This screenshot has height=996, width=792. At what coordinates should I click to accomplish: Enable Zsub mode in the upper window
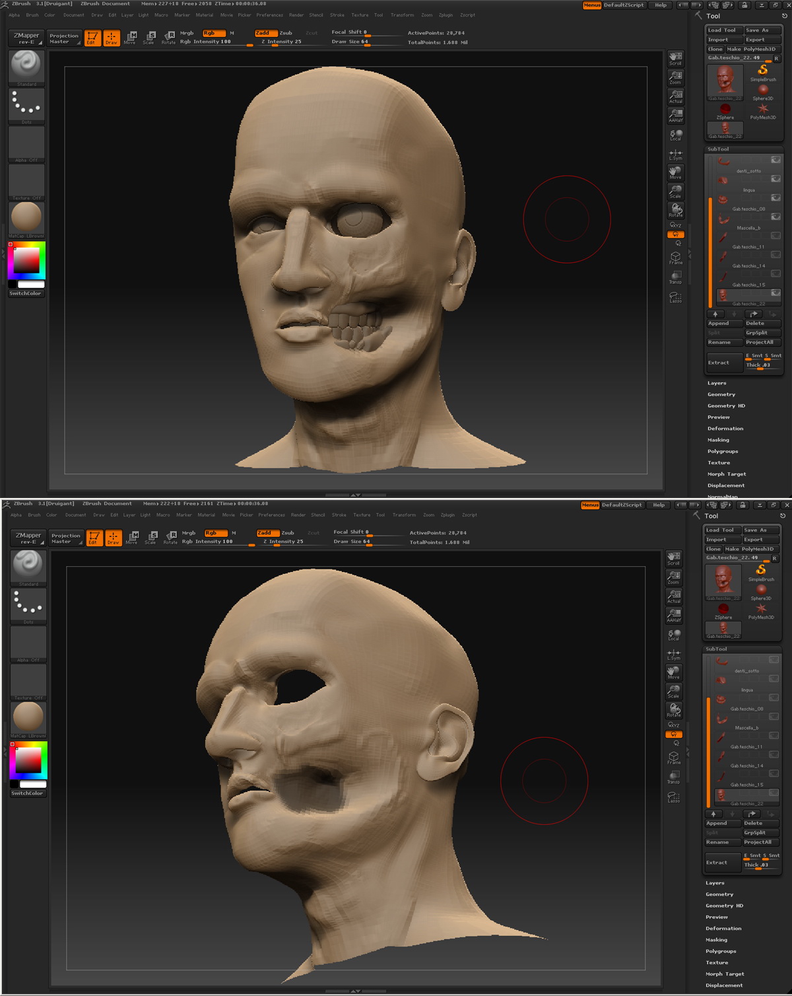click(286, 32)
